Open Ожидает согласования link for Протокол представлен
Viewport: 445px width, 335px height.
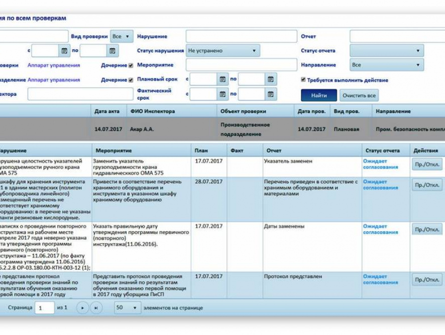click(x=380, y=279)
